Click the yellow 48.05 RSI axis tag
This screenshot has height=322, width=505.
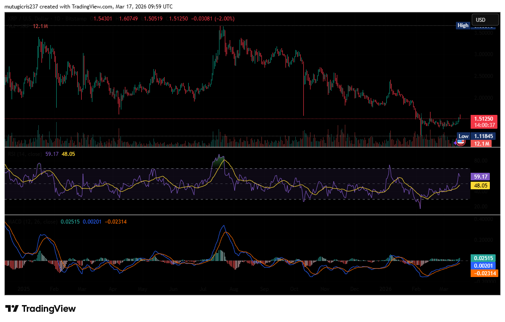click(480, 186)
